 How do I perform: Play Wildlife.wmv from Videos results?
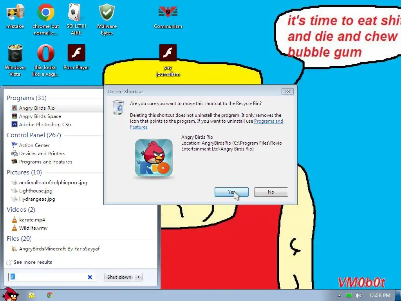click(x=33, y=228)
